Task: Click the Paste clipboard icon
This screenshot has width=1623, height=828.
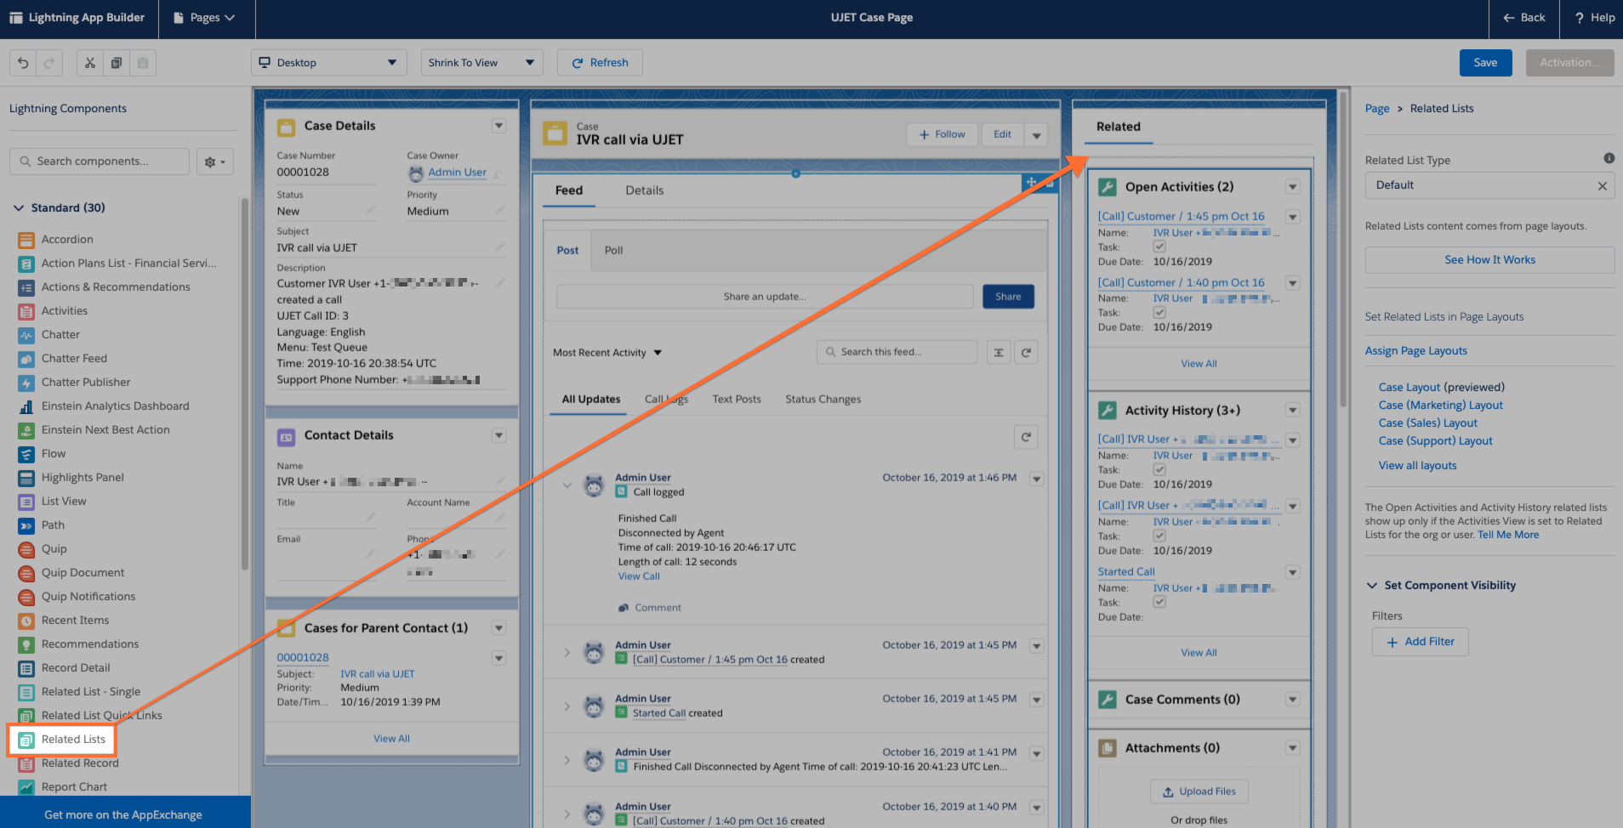Action: click(143, 63)
